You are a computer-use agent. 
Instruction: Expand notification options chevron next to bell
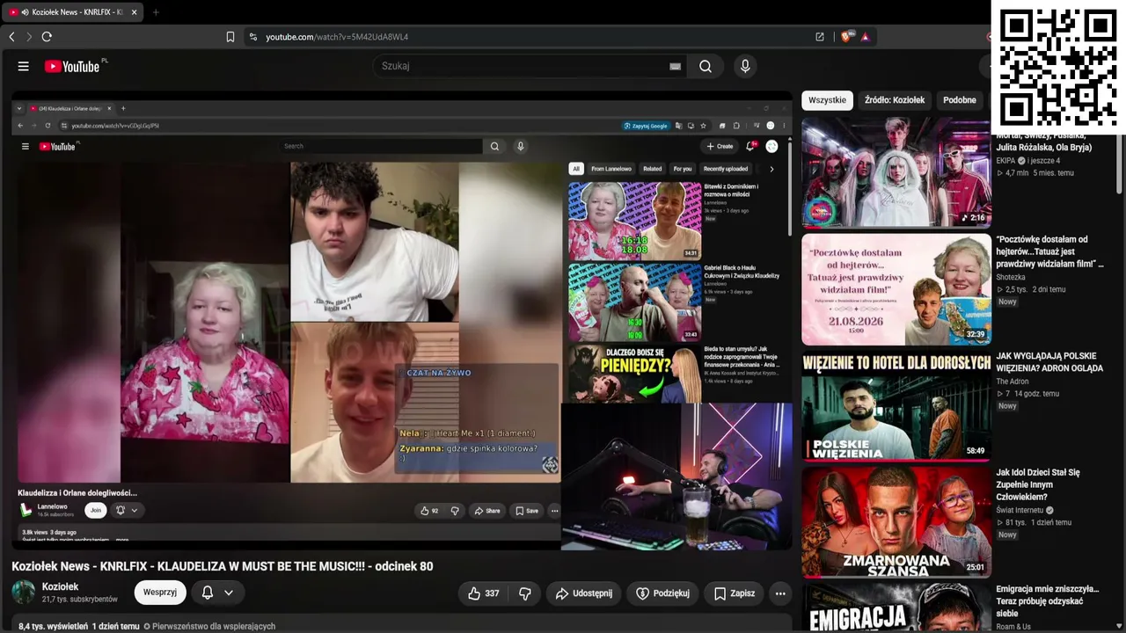(229, 593)
